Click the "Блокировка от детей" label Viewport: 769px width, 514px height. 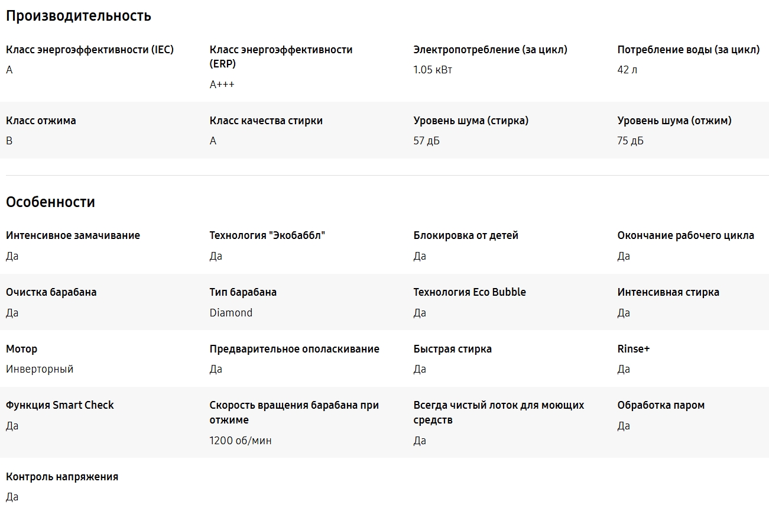tap(466, 235)
